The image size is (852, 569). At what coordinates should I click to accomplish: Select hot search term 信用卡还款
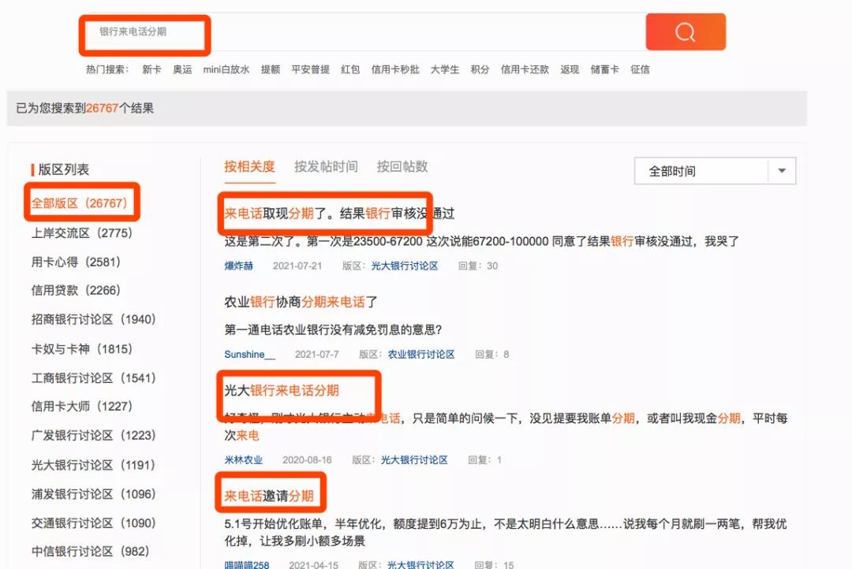[x=525, y=69]
